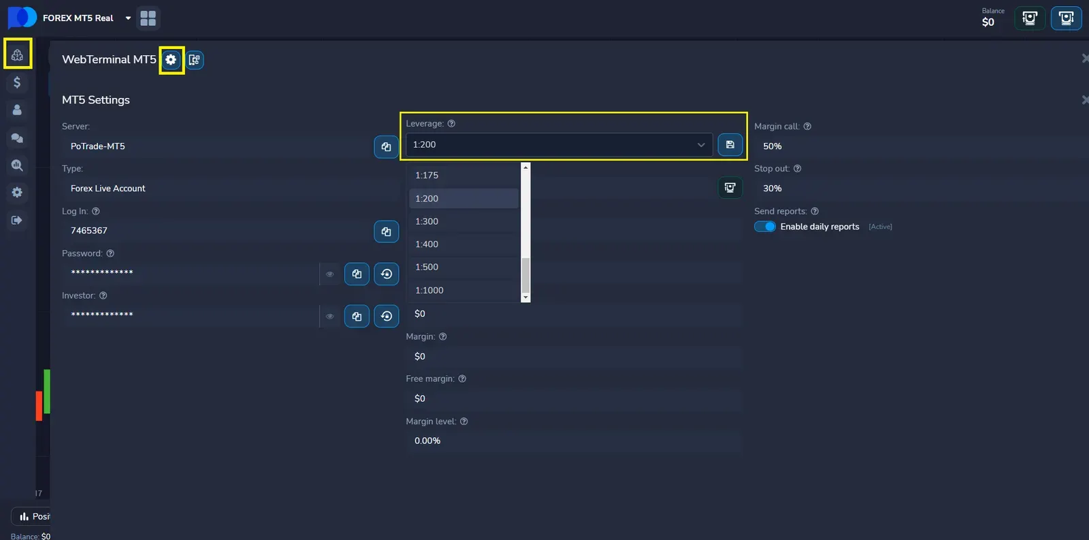1089x540 pixels.
Task: Open the Finance dollar sidebar icon
Action: (17, 82)
